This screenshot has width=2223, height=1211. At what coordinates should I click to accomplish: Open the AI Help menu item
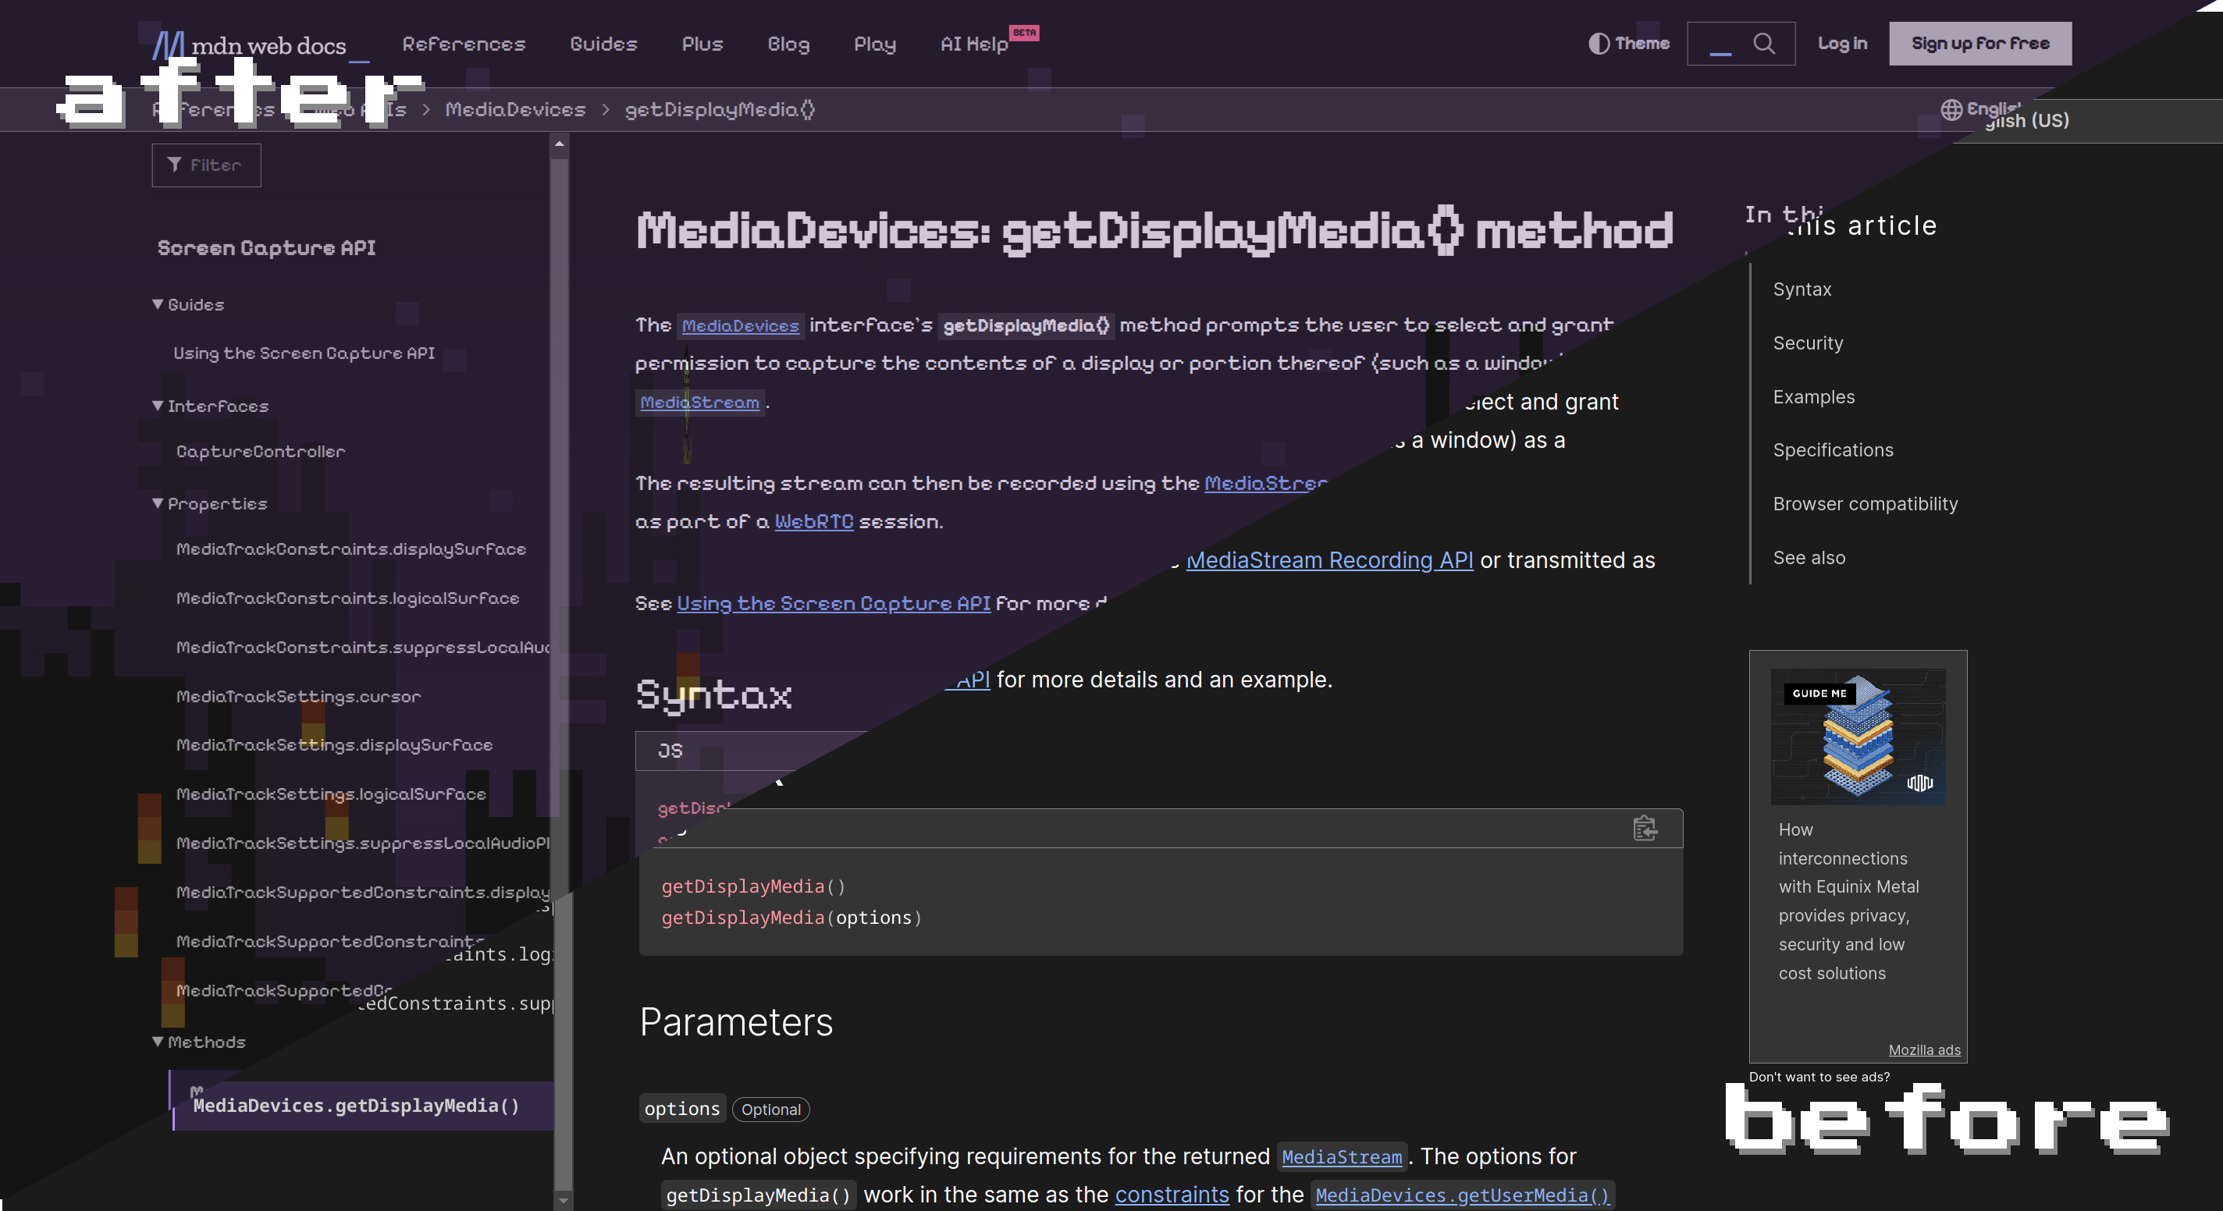(974, 44)
